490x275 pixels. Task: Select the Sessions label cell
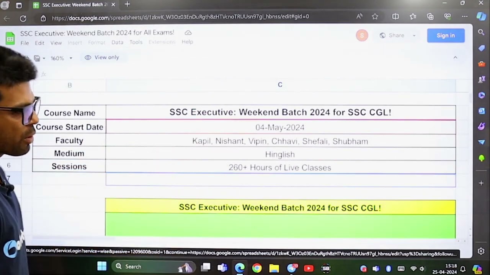(x=69, y=167)
